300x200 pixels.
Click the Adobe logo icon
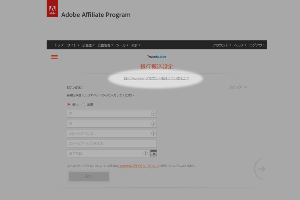52,9
